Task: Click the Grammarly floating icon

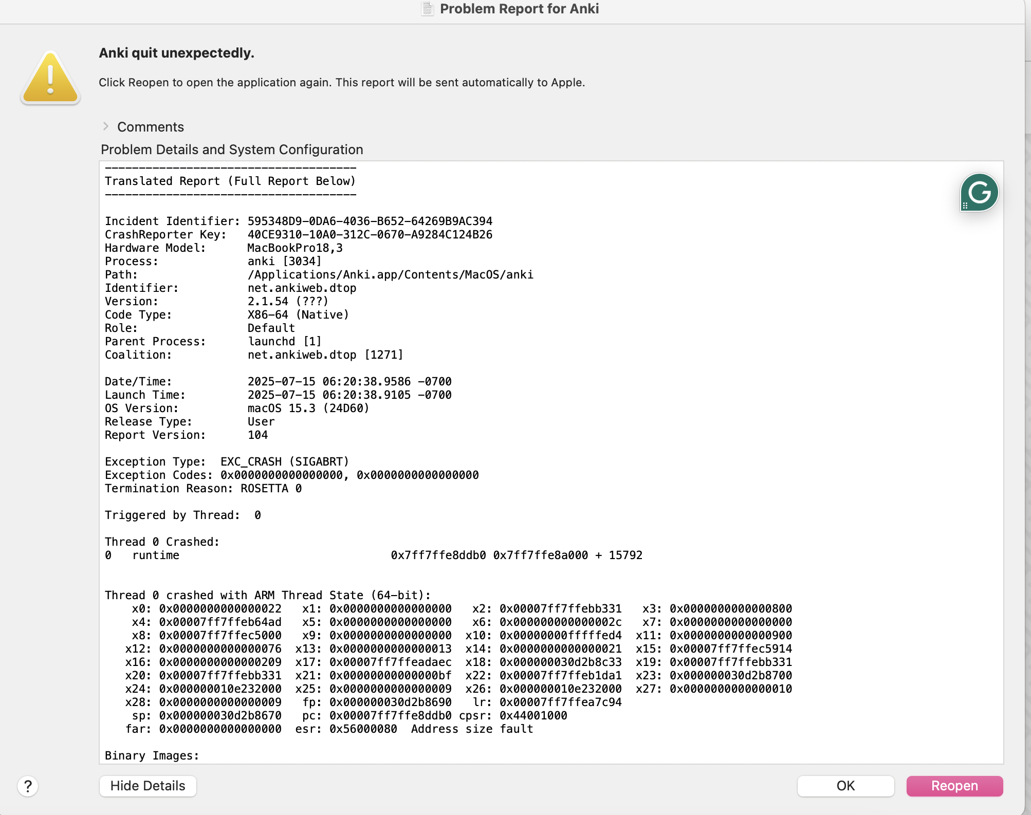Action: coord(979,192)
